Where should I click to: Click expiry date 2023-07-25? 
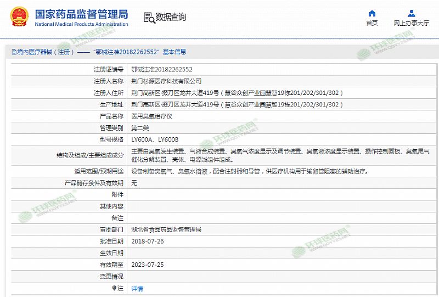click(x=148, y=265)
